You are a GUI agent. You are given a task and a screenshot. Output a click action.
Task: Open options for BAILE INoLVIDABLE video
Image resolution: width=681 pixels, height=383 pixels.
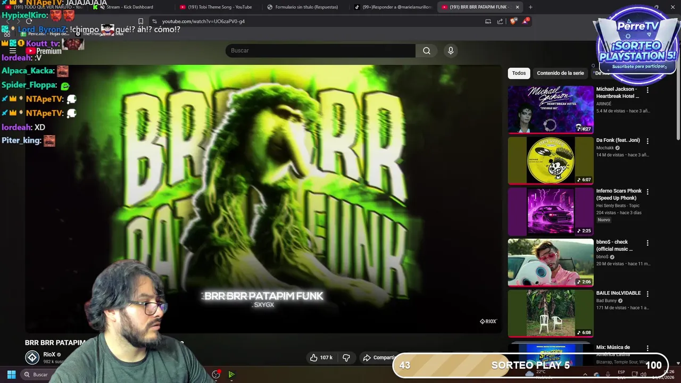(647, 294)
